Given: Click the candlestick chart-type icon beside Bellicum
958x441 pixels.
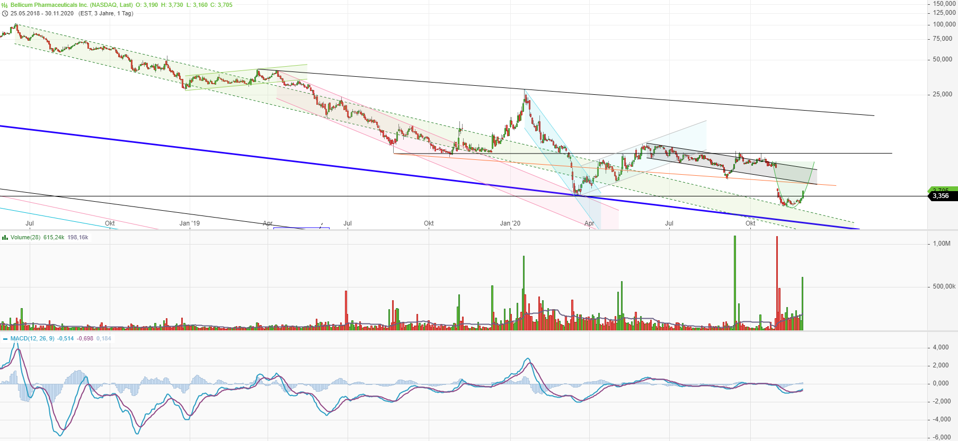Looking at the screenshot, I should tap(5, 5).
